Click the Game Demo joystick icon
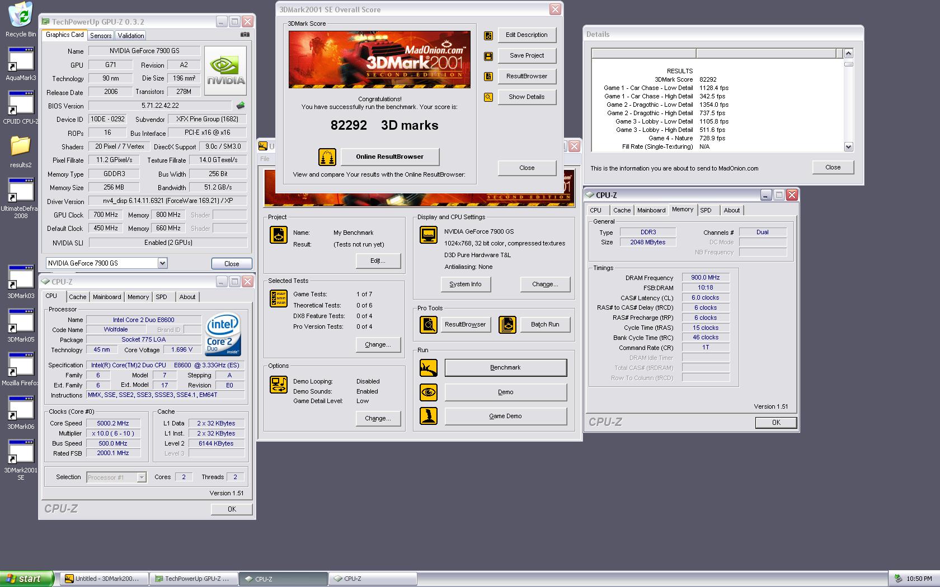The height and width of the screenshot is (587, 940). (x=429, y=416)
